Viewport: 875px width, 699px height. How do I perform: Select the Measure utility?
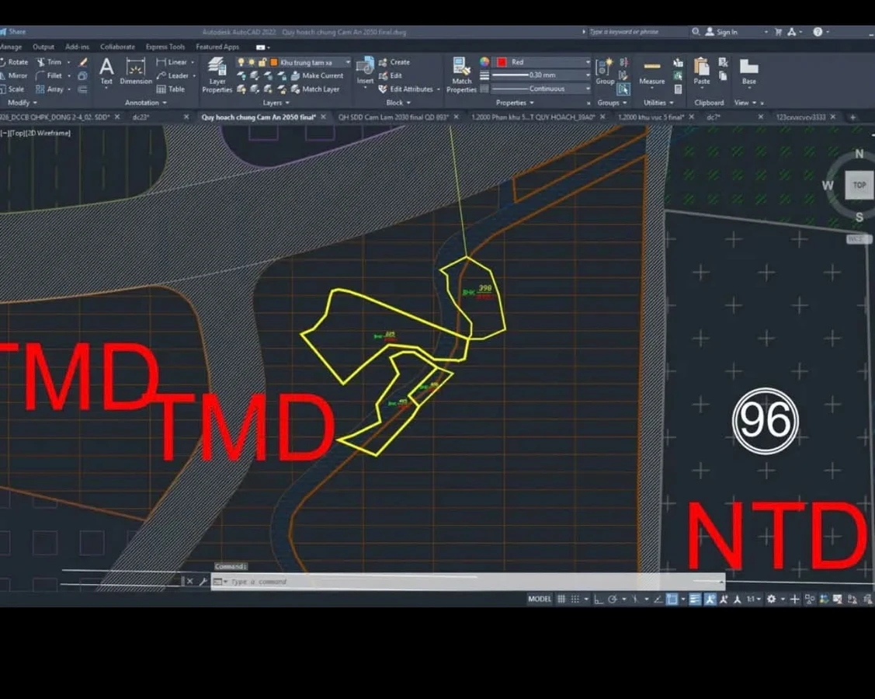[x=652, y=72]
